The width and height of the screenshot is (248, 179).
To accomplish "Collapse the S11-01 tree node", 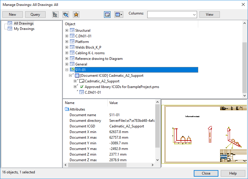I will 67,70.
